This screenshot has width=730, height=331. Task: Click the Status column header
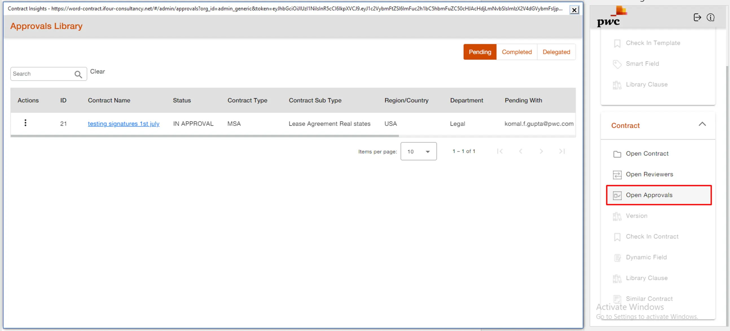tap(182, 101)
